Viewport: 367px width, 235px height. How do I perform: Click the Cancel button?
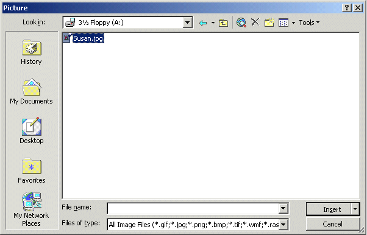[333, 224]
